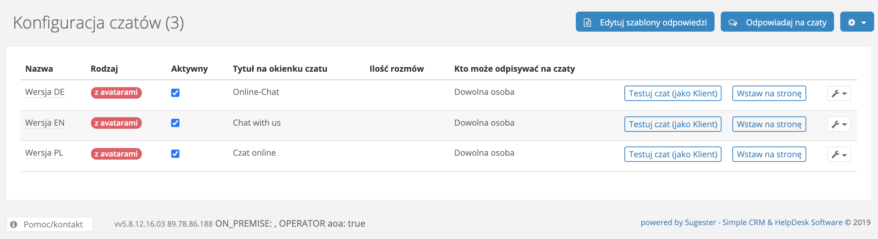This screenshot has height=239, width=878.
Task: Open the wrench menu for Wersja DE
Action: 839,93
